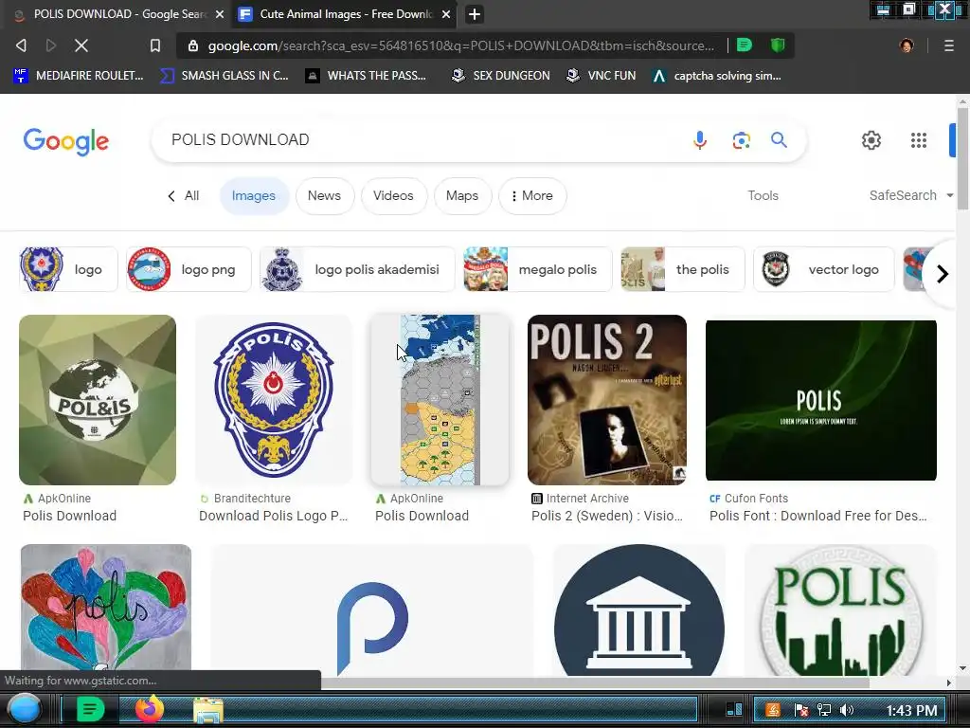This screenshot has height=728, width=970.
Task: Go to the Google homepage via the logo
Action: [66, 142]
